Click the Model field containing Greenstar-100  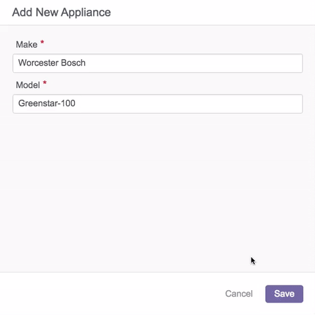coord(157,104)
